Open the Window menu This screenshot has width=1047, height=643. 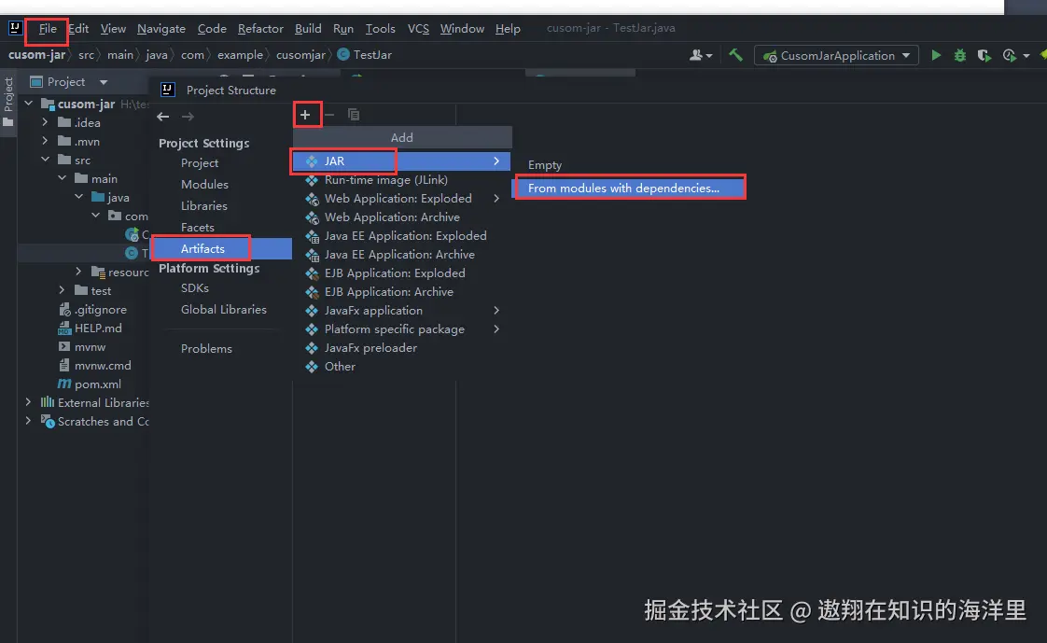click(x=462, y=29)
